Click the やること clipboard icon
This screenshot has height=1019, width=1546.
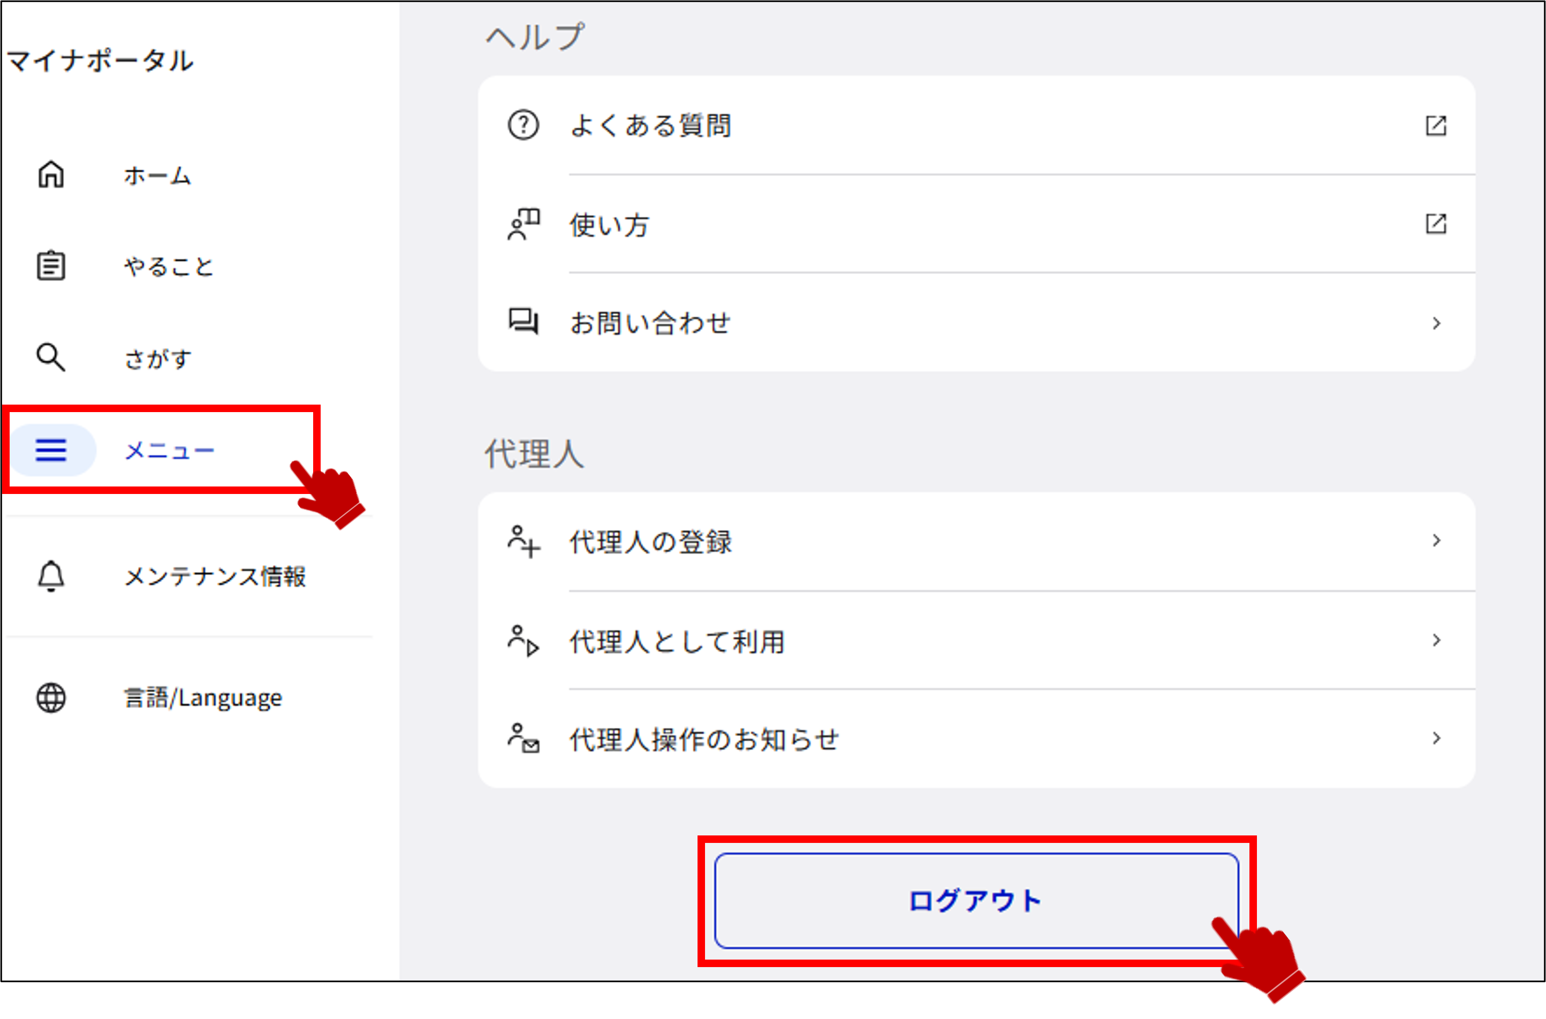(51, 265)
